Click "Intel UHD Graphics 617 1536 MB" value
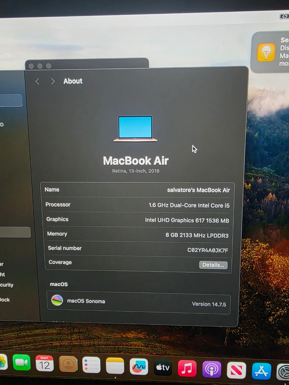This screenshot has width=289, height=385. coord(187,220)
